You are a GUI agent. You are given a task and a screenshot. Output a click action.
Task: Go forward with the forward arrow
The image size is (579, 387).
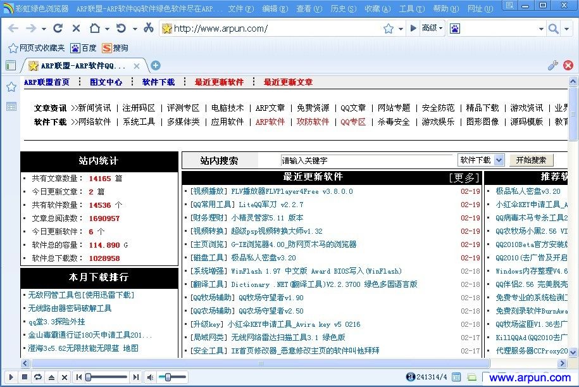[31, 29]
